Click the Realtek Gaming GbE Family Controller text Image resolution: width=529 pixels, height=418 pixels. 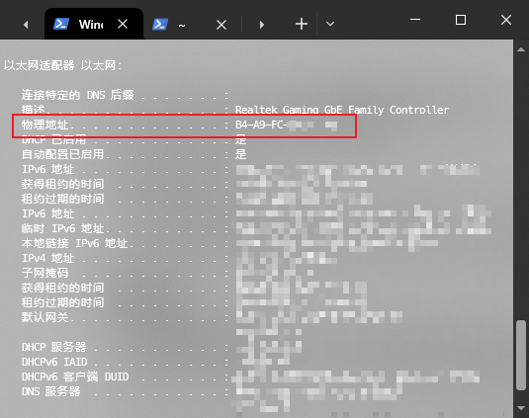pyautogui.click(x=342, y=110)
